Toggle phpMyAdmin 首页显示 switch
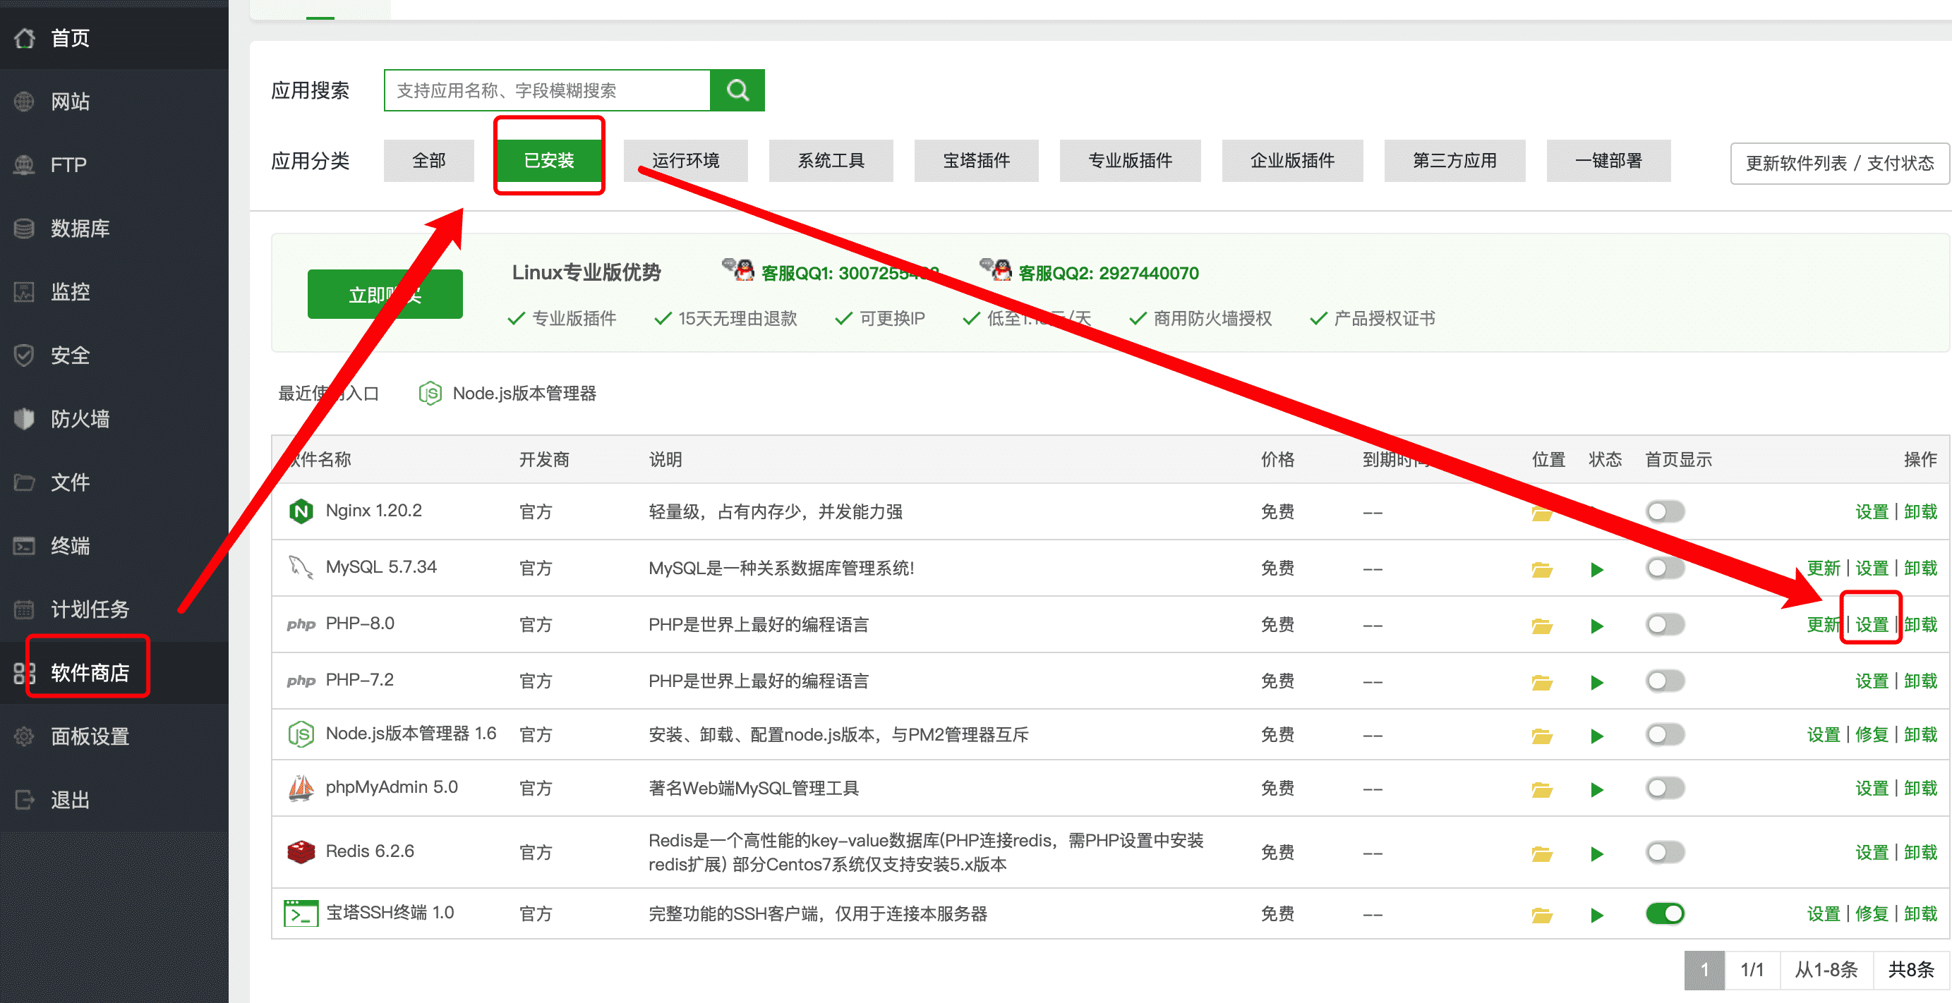 tap(1665, 788)
